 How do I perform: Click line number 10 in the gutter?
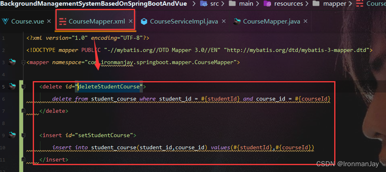3,147
